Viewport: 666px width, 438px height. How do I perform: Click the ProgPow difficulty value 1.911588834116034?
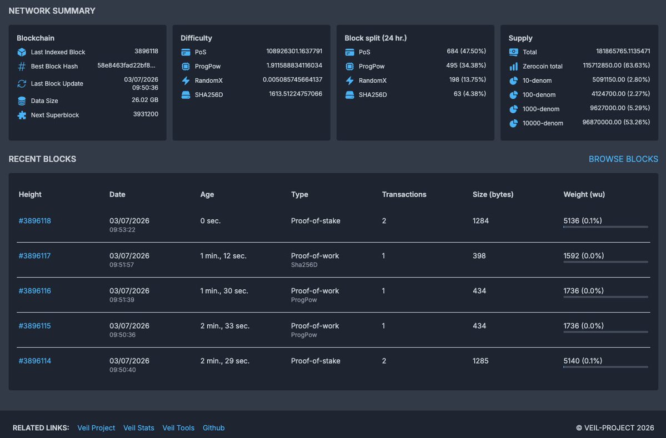[294, 66]
